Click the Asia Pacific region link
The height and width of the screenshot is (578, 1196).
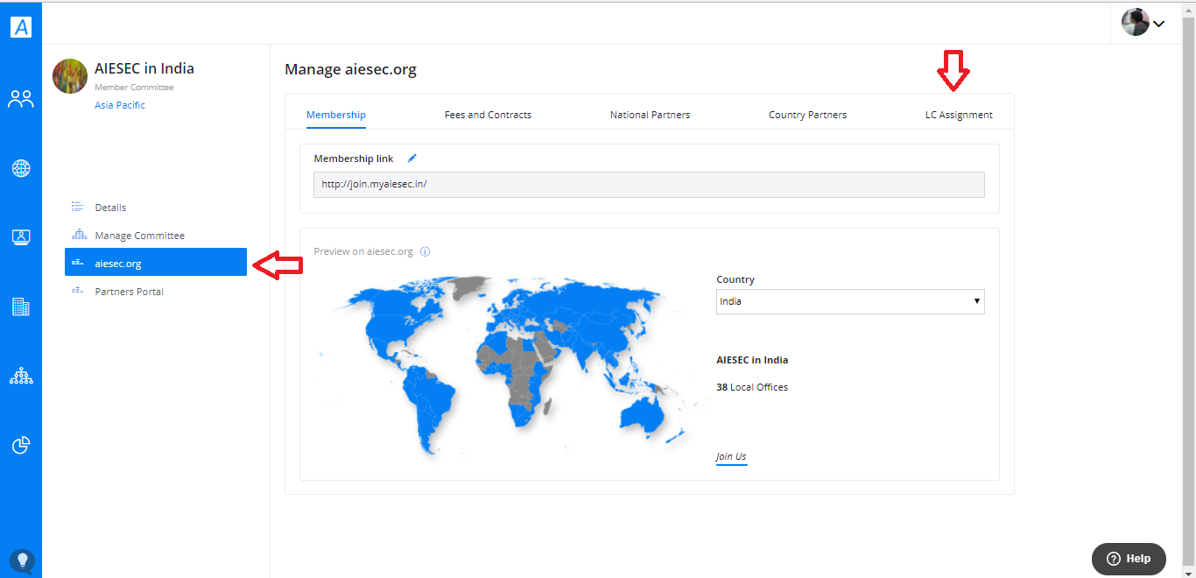120,105
